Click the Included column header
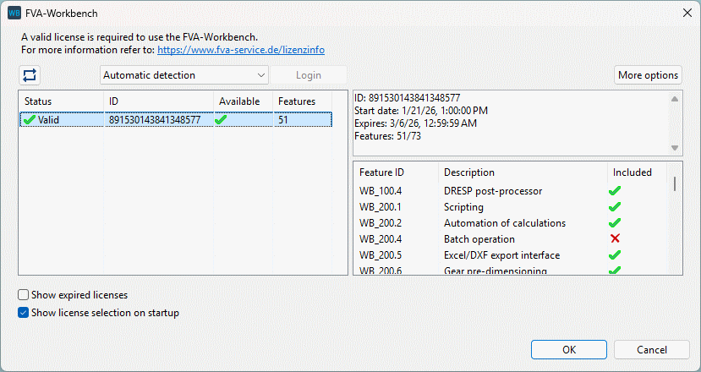The height and width of the screenshot is (372, 701). click(637, 172)
